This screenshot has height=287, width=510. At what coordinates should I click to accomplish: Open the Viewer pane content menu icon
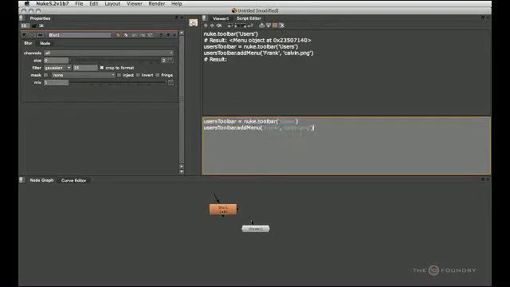[x=205, y=18]
